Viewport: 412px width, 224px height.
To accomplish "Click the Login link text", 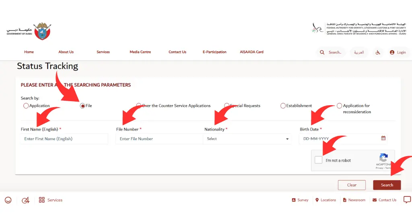I will pos(401,52).
